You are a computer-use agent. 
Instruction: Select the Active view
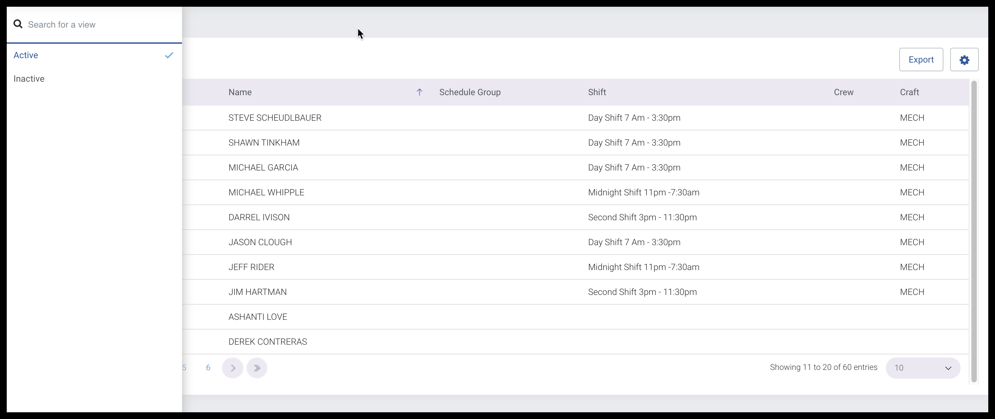[x=26, y=55]
